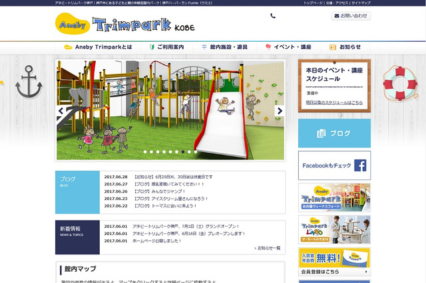The image size is (426, 283).
Task: Select the active dark carousel dot
Action: point(183,152)
